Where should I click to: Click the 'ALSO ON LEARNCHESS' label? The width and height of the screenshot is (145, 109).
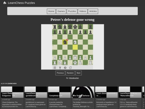pyautogui.click(x=9, y=83)
